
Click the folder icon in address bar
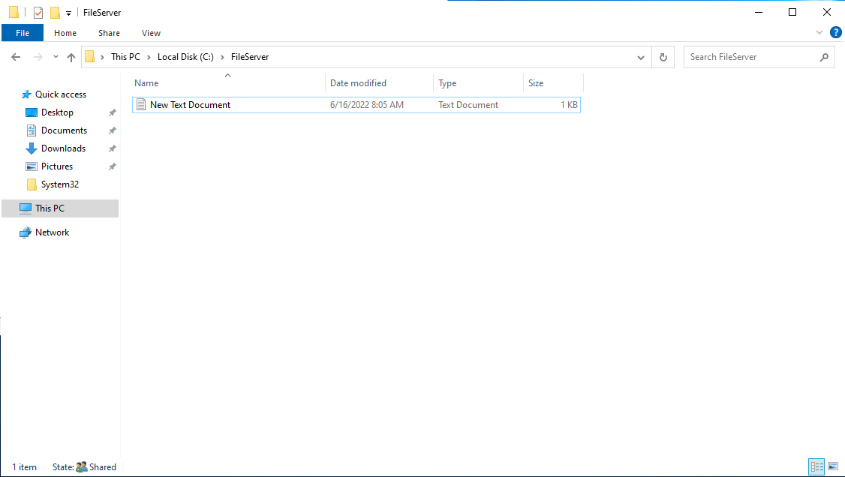point(90,56)
